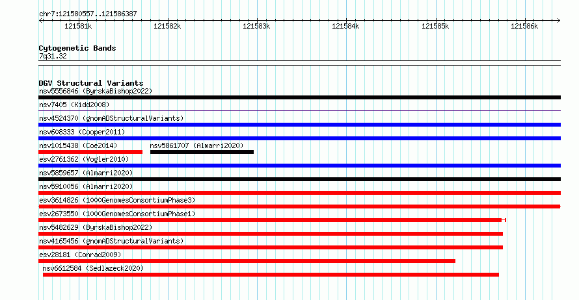Open the nsv5859657 (Almarri2020) label

pos(86,173)
